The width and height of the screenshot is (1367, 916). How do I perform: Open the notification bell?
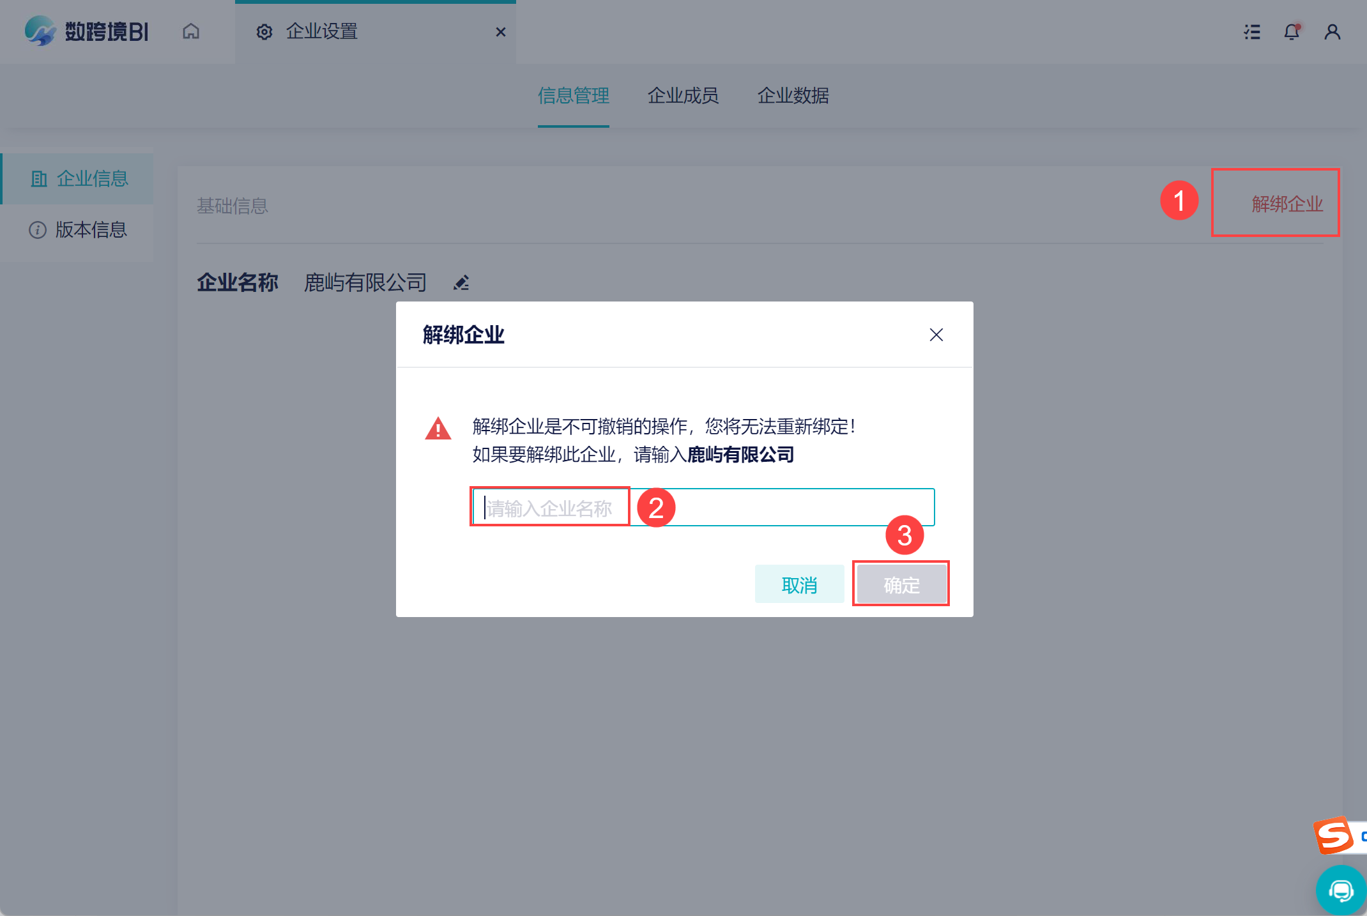1292,32
